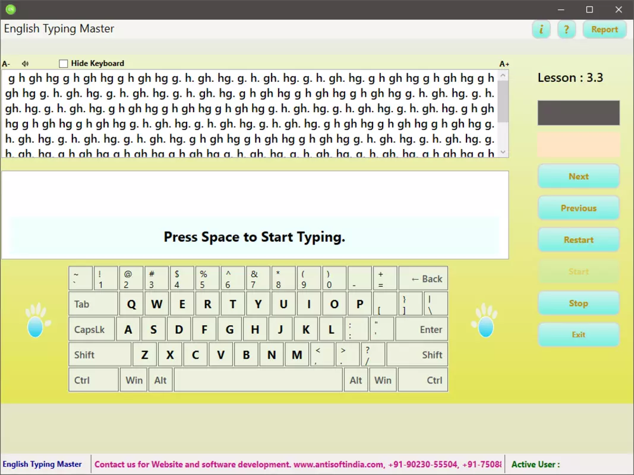Stop the typing lesson

[x=579, y=303]
